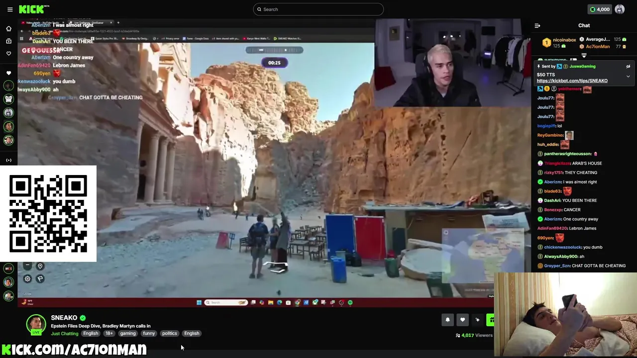Viewport: 637px width, 358px height.
Task: Click the sparkle button beside the heart
Action: (477, 320)
